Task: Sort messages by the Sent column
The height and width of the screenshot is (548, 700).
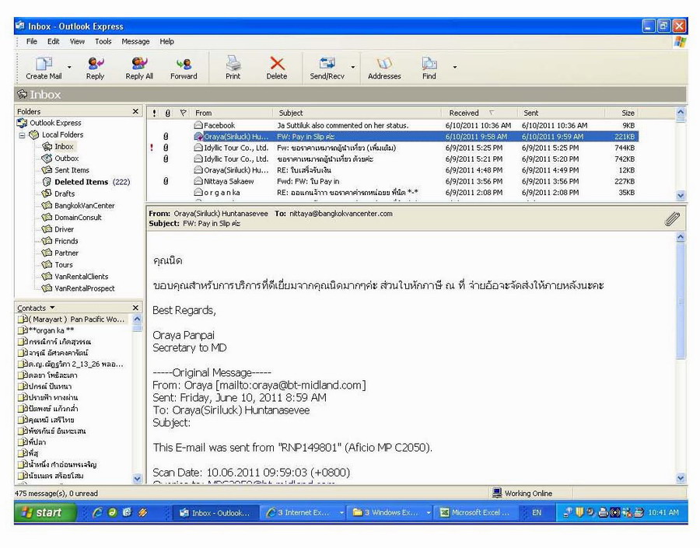Action: click(561, 113)
